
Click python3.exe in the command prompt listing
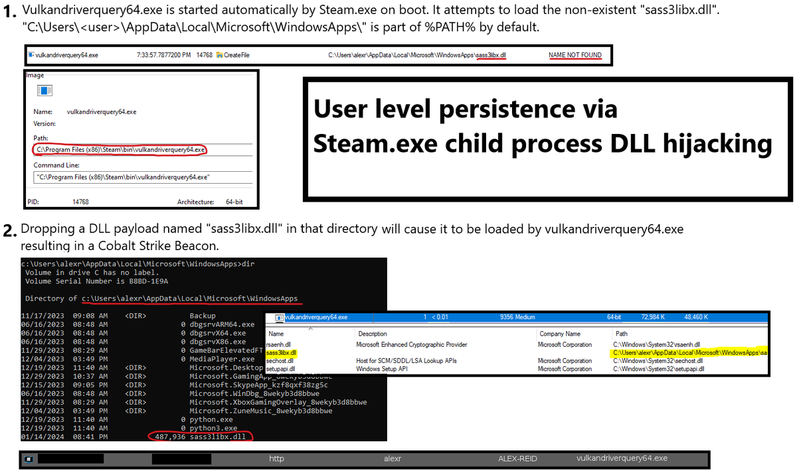click(x=213, y=428)
